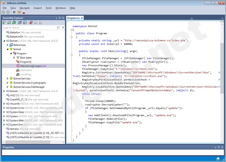The image size is (226, 162).
Task: Click the pin icon beside the search box
Action: [x=63, y=27]
